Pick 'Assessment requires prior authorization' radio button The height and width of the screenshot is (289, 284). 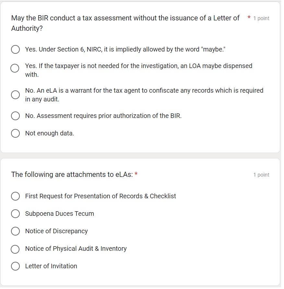click(15, 116)
